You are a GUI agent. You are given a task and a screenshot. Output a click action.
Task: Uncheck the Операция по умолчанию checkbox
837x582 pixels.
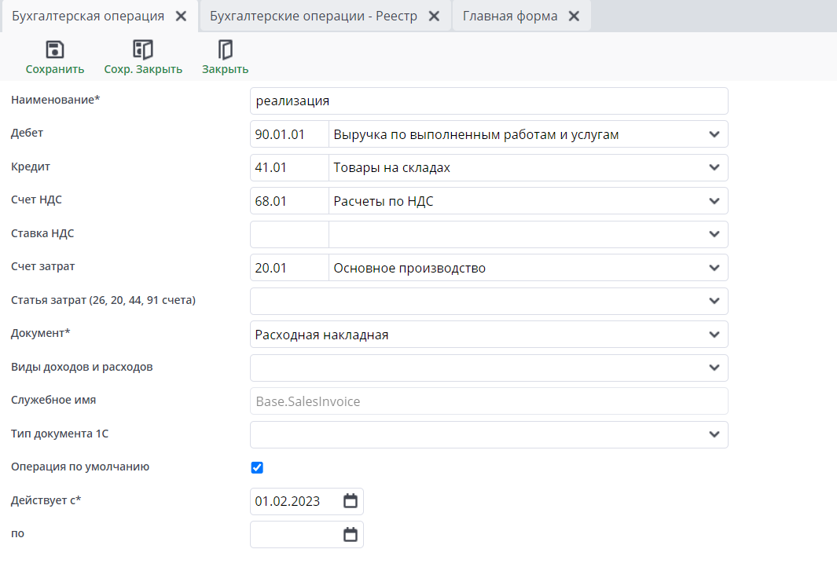coord(257,468)
